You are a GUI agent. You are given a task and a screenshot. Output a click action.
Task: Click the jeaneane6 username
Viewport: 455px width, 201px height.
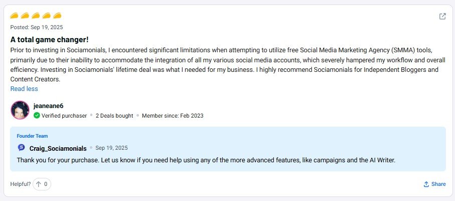point(48,106)
